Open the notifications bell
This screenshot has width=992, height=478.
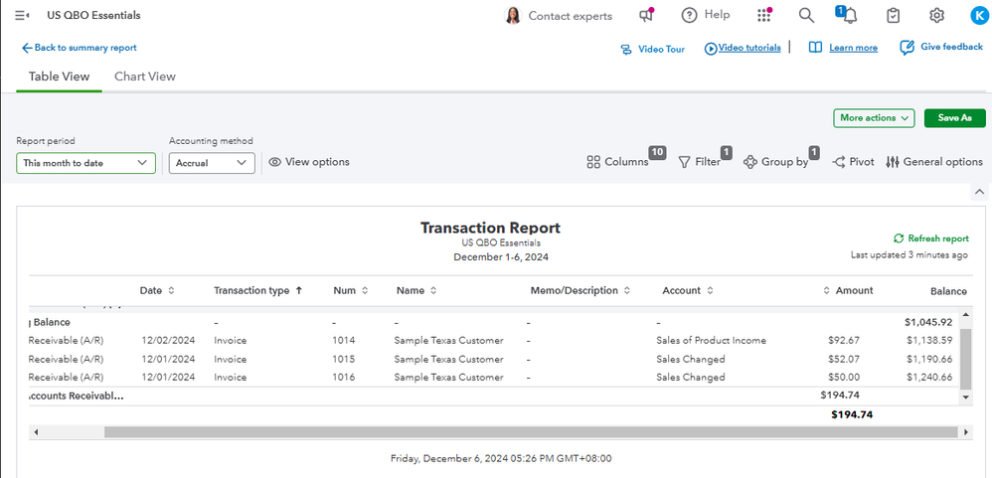click(x=849, y=15)
